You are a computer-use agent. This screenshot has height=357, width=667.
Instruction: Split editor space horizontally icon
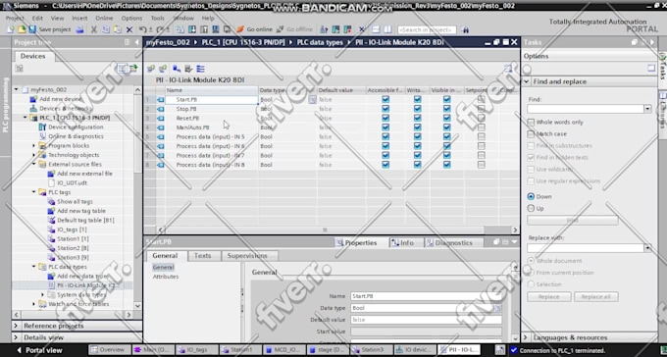pos(376,29)
